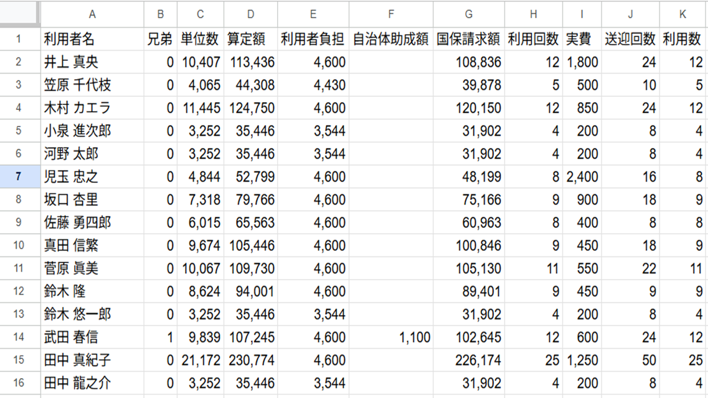Select the cell containing 児玉 忠之
Viewport: 708px width, 398px height.
(92, 177)
